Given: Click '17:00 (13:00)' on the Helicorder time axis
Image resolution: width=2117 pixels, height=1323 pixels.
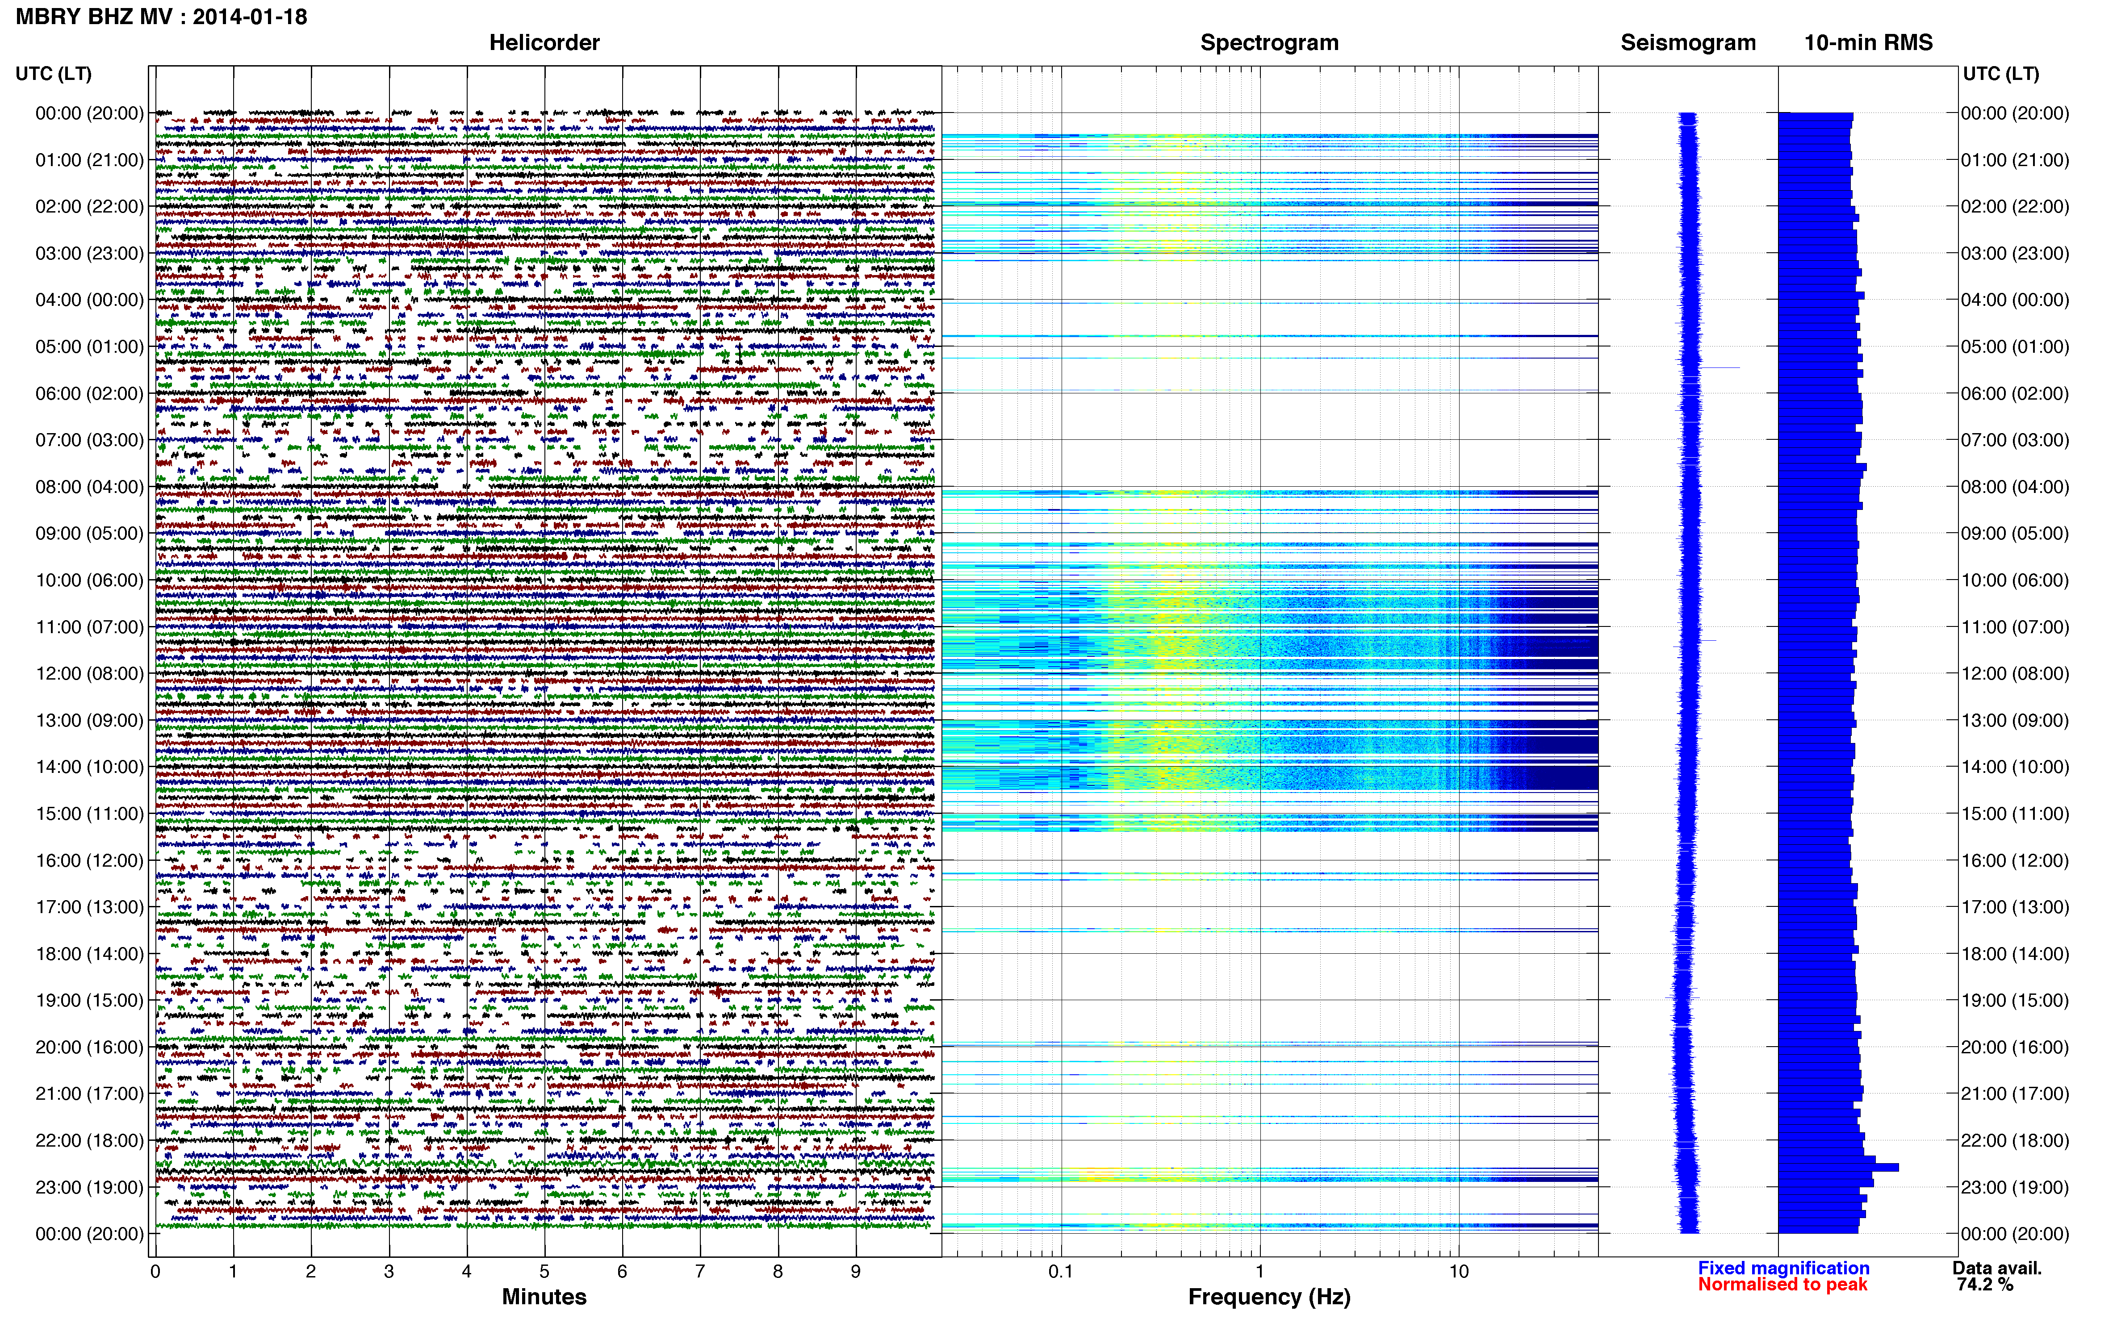Looking at the screenshot, I should [x=89, y=907].
